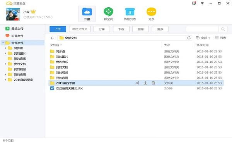Click the blue 上传 upload button

(x=58, y=29)
